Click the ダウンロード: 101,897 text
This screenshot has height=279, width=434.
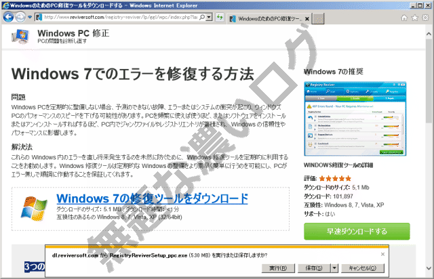click(328, 196)
